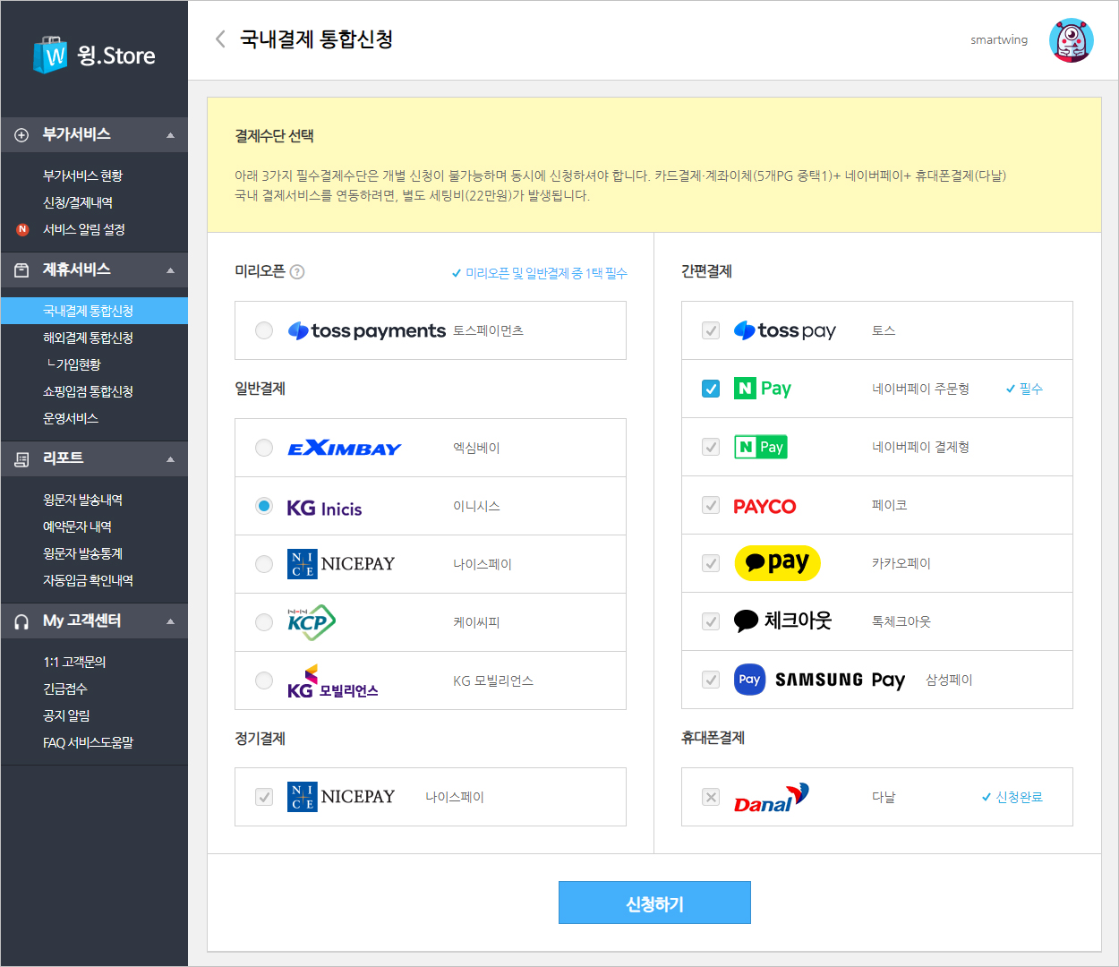Open 신청/결제내역 menu item

78,203
